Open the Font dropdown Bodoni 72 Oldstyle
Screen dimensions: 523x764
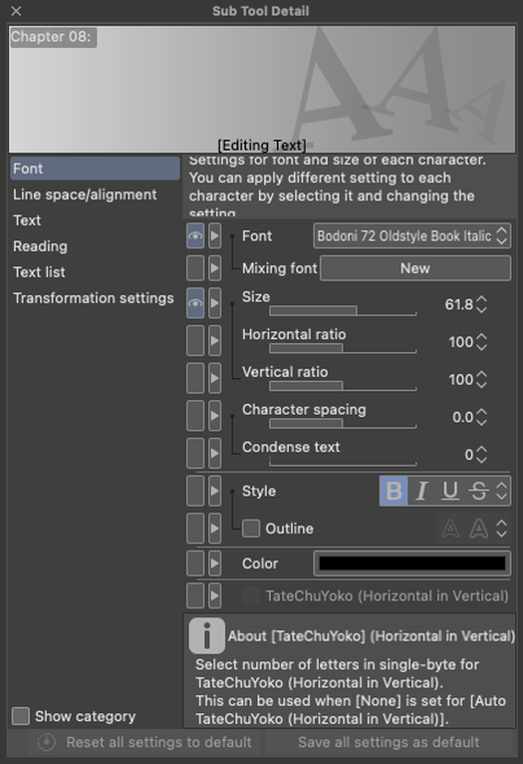(x=412, y=236)
